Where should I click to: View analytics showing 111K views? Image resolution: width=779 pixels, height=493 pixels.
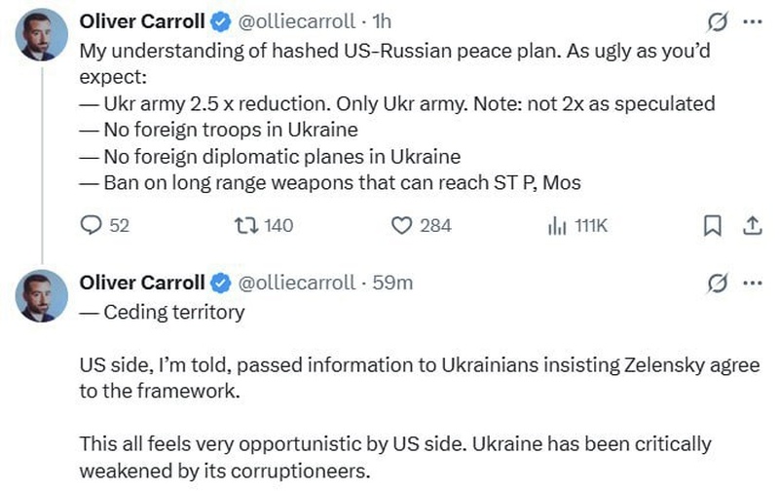coord(557,225)
